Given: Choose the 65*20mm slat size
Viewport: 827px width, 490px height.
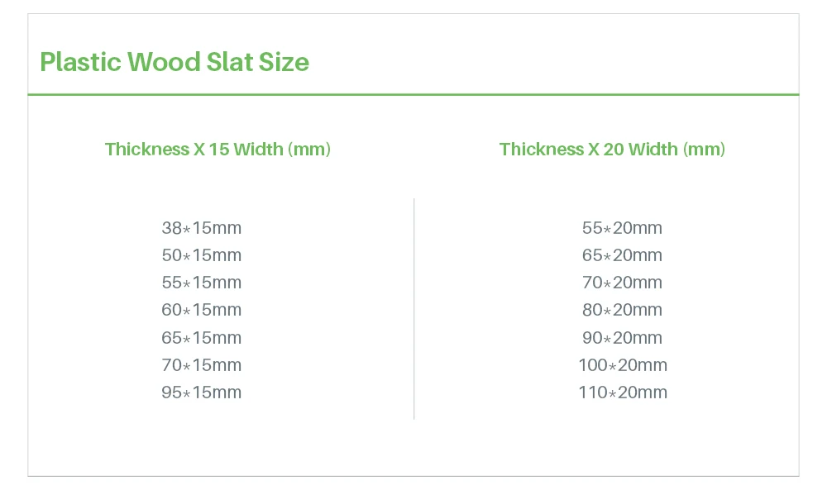Looking at the screenshot, I should [x=622, y=255].
